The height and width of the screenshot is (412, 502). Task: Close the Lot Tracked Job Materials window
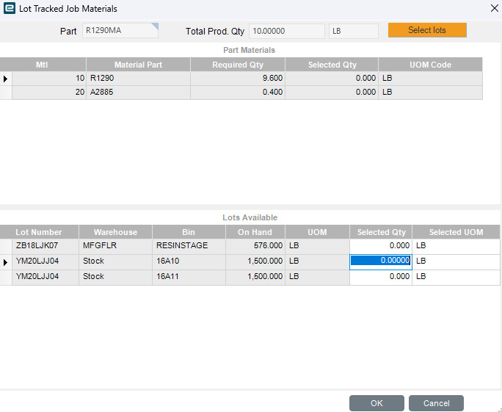point(495,8)
